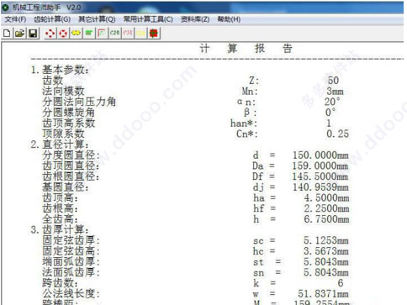Click the green C26 toolbar icon
Image resolution: width=407 pixels, height=305 pixels.
coord(115,34)
